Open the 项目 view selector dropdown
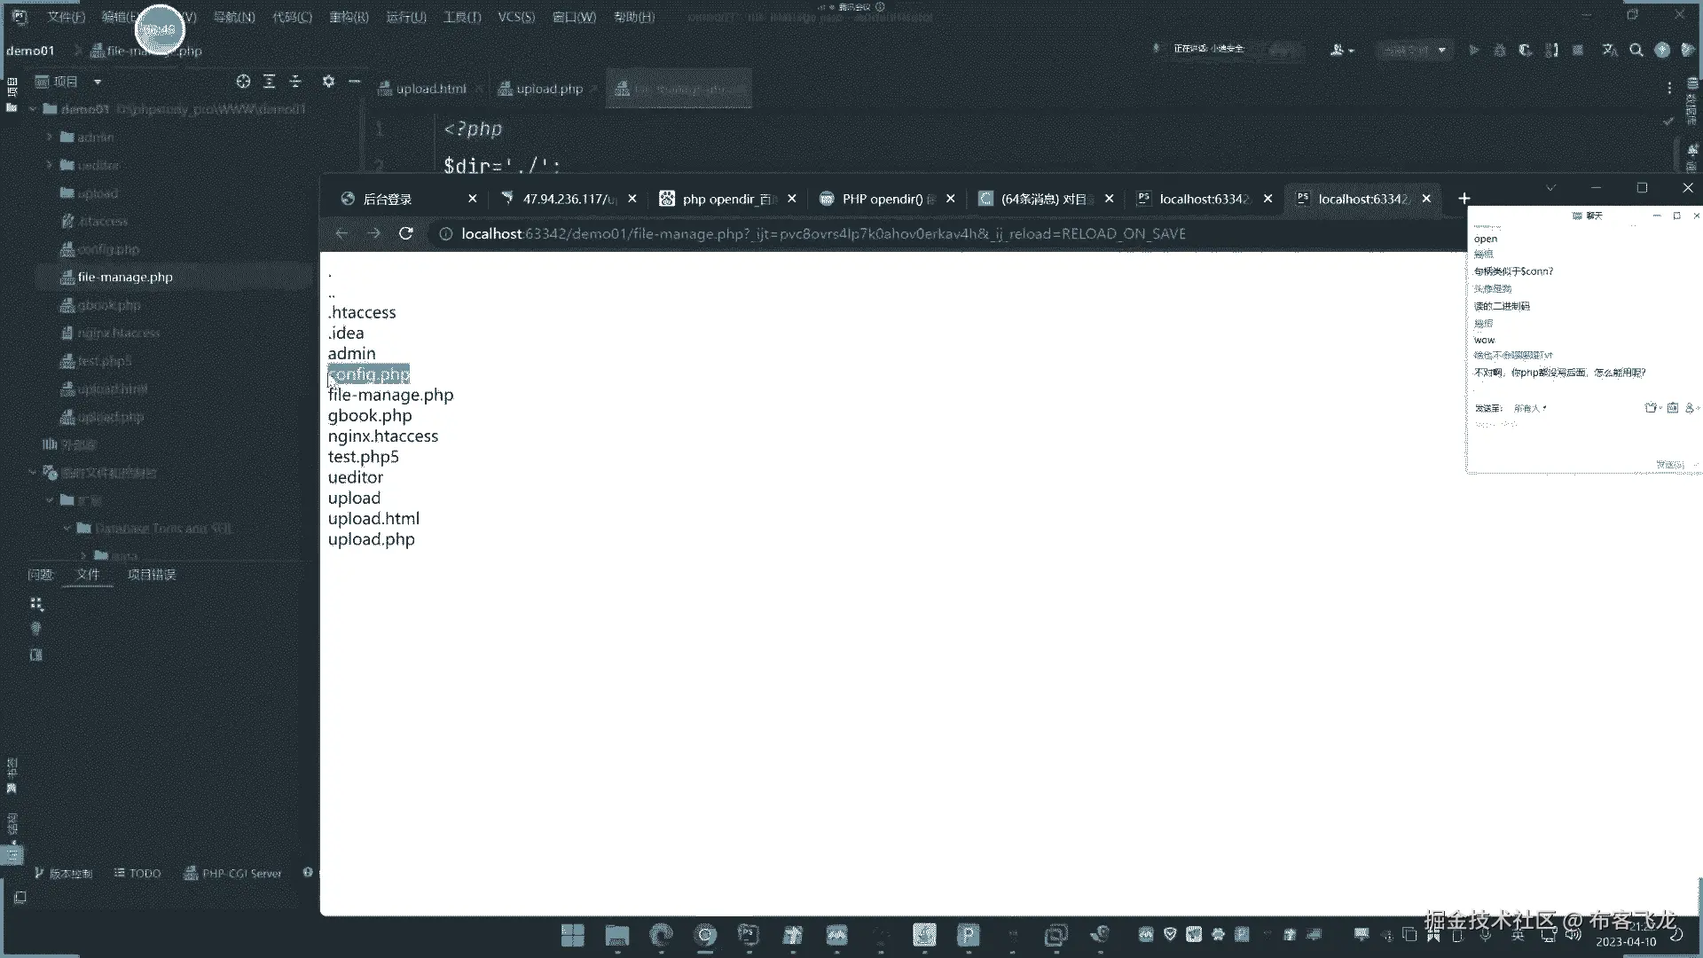 (x=98, y=82)
